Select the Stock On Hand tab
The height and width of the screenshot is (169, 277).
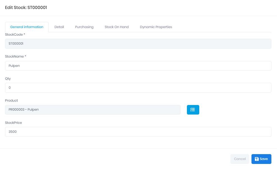(x=116, y=27)
